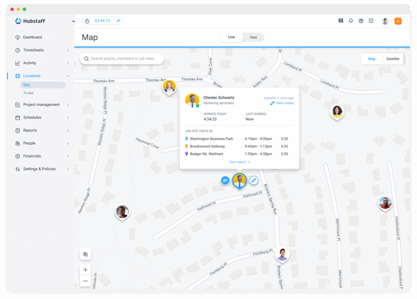Click the back arrow beside the timer
This screenshot has width=417, height=299.
point(74,21)
